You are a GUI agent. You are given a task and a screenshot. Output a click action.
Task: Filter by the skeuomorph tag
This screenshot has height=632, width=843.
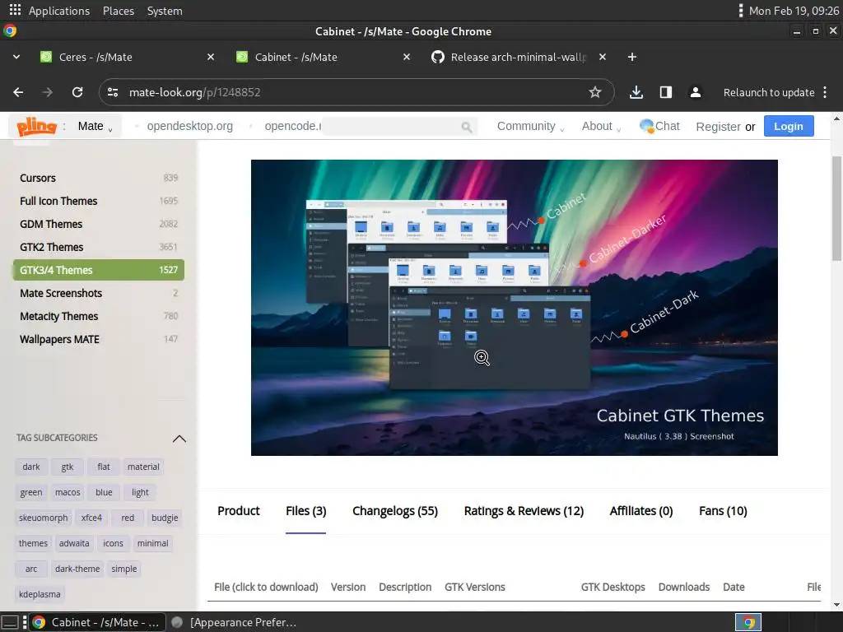tap(44, 518)
